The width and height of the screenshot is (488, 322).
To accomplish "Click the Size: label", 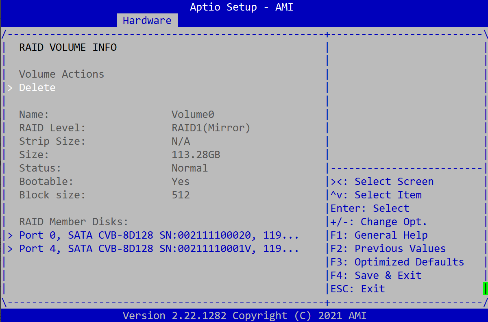I will coord(34,154).
